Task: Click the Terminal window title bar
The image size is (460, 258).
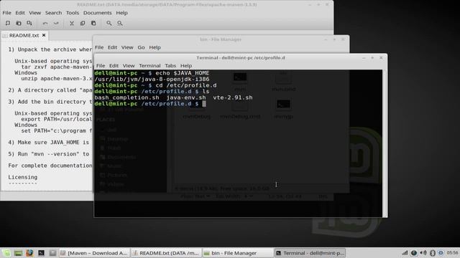Action: (x=241, y=58)
